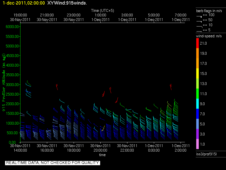Click the 3000.00 altitude tick label
226x170 pixels.
[12, 84]
